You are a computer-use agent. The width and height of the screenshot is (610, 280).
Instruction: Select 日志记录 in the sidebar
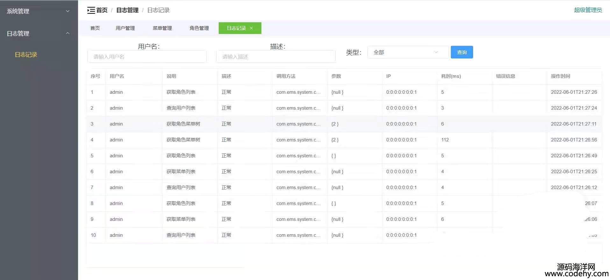click(x=26, y=55)
